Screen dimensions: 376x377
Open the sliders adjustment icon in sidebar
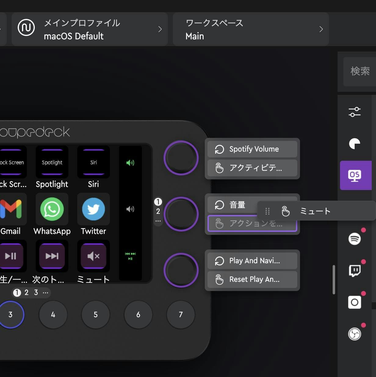click(354, 112)
